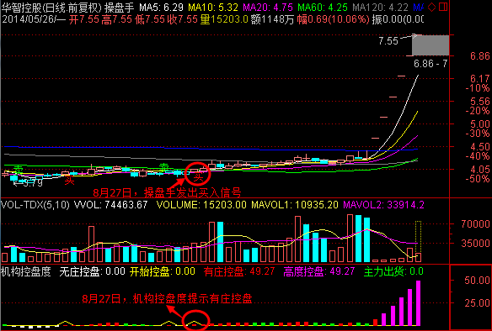Click the green MA60 value in the header

pyautogui.click(x=323, y=8)
